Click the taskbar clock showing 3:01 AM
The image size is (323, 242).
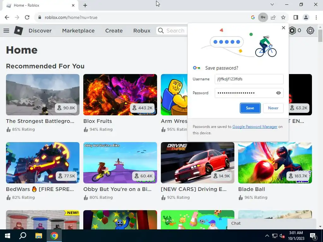[x=296, y=236]
